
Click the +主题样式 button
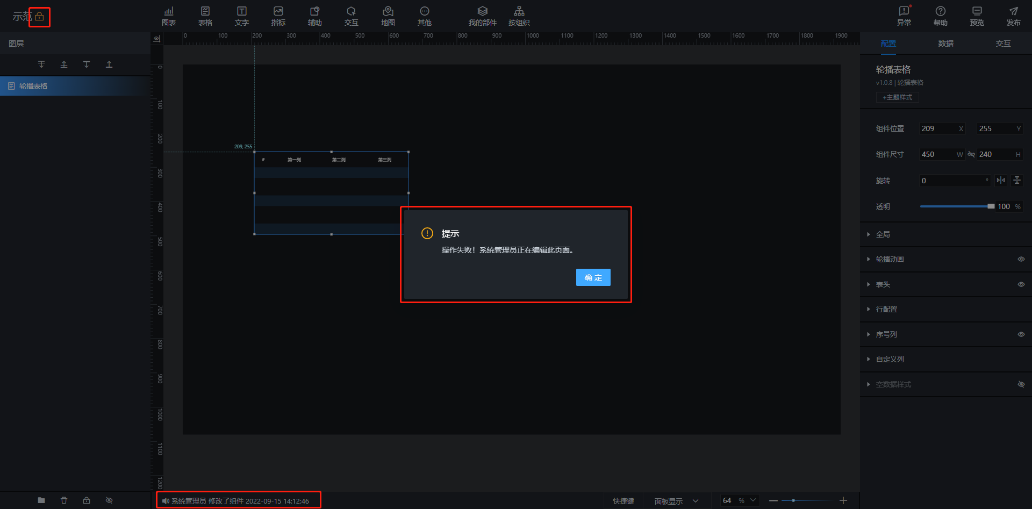897,97
